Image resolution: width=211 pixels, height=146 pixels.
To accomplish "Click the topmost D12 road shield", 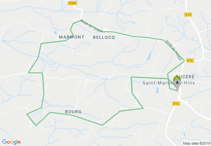I will point(188,15).
